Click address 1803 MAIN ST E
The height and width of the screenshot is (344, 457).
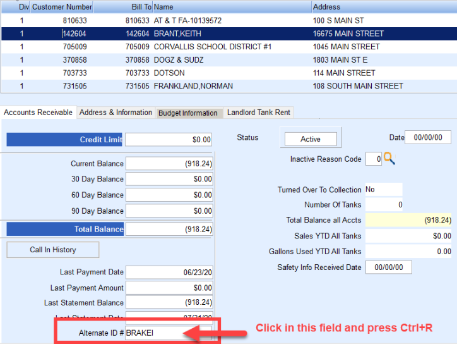pyautogui.click(x=340, y=60)
